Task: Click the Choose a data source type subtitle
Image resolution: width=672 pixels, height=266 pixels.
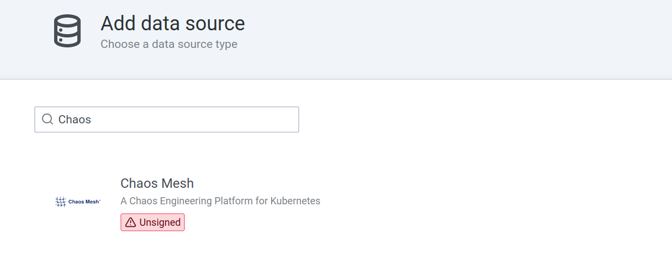Action: tap(169, 44)
